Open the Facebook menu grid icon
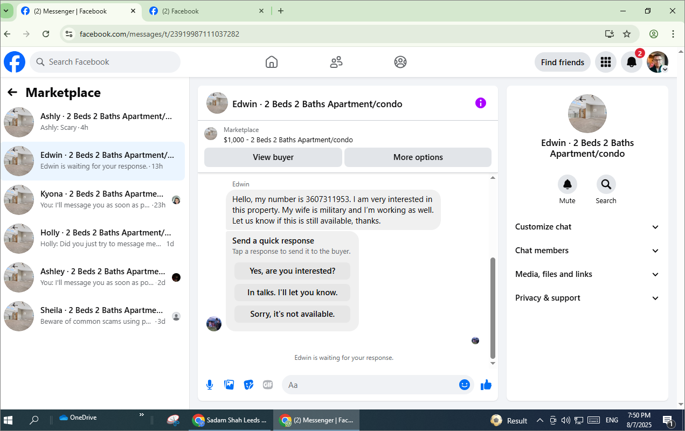The image size is (685, 431). [x=606, y=62]
